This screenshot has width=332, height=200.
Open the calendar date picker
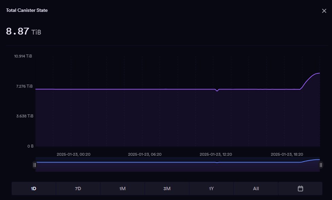(x=300, y=188)
